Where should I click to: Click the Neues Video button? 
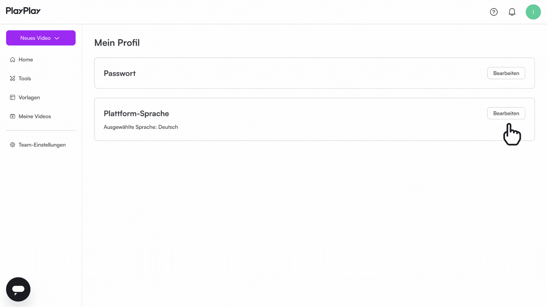point(41,38)
